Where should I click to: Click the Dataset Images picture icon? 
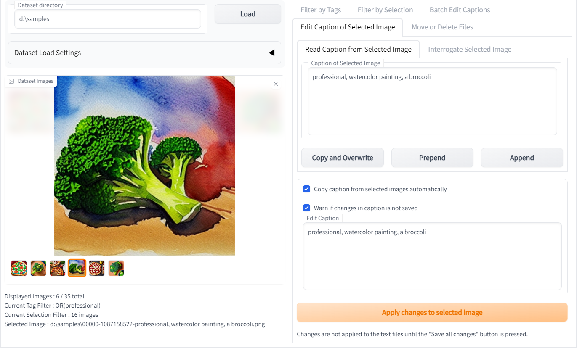pos(11,81)
